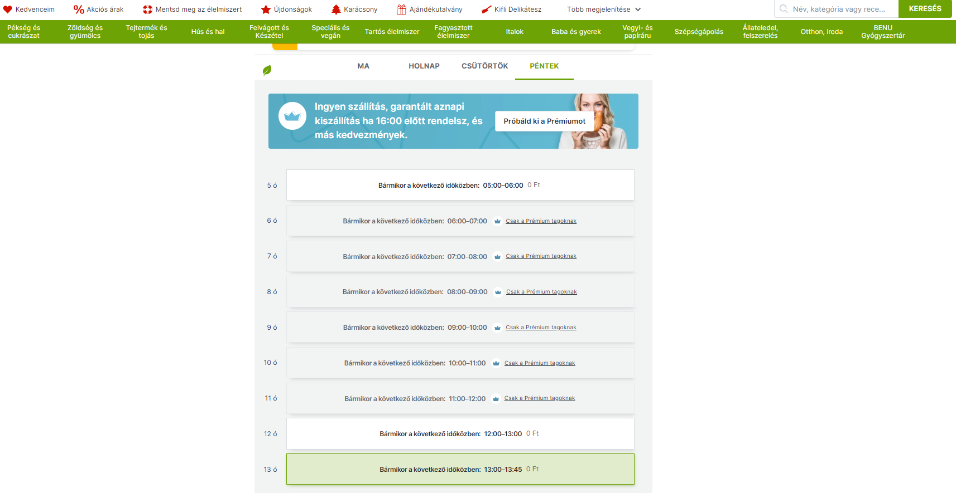Click the Kifli Delikátesz icon
The width and height of the screenshot is (956, 493).
point(486,9)
